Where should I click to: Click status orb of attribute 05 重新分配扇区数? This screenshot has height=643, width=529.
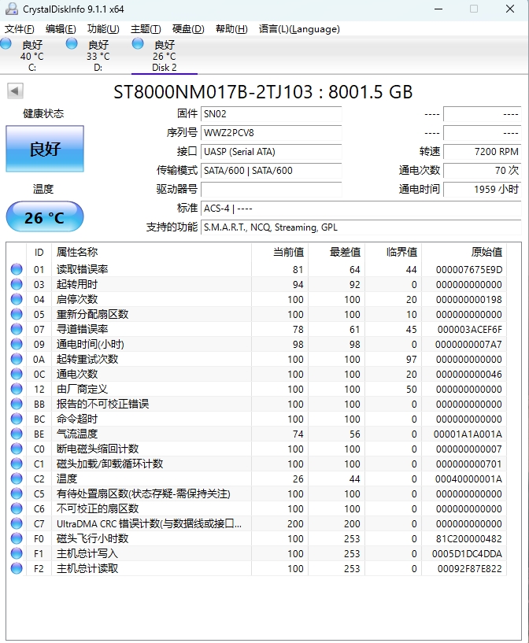[17, 314]
